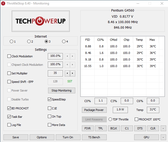This screenshot has height=142, width=168.
Task: Click the C6% 0.0 value box
Action: [153, 101]
